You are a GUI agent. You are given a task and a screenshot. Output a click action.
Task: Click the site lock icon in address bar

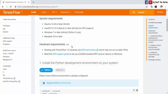coord(15,7)
